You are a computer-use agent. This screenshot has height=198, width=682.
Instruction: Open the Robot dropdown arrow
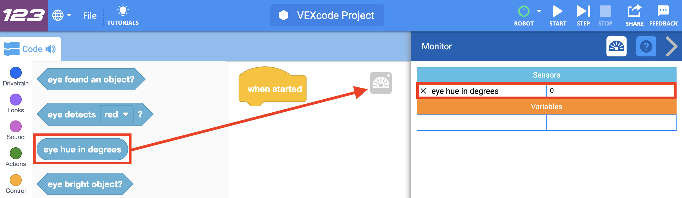pyautogui.click(x=539, y=11)
